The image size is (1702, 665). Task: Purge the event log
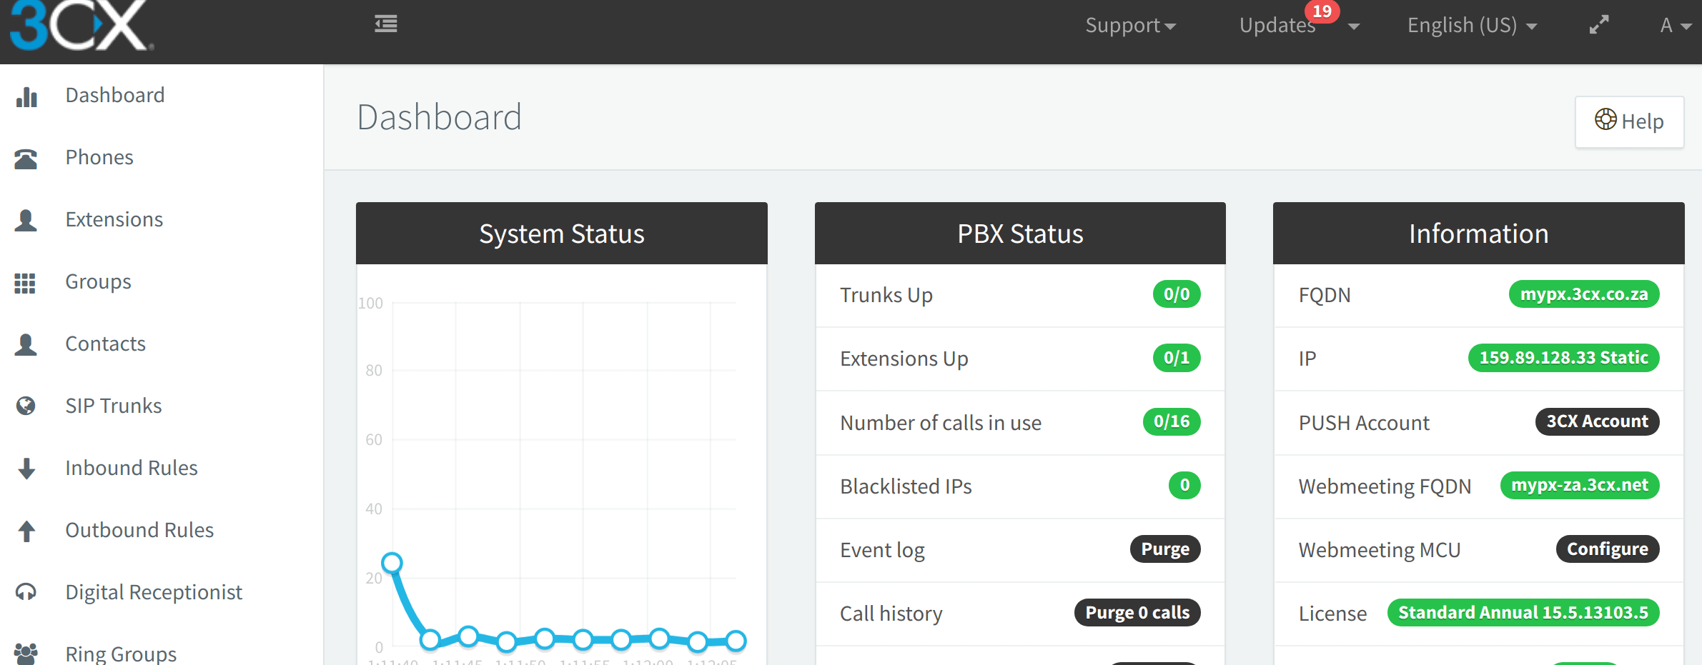click(1164, 549)
